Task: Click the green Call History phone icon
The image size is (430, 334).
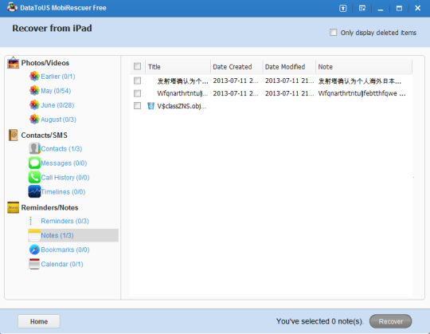Action: click(x=34, y=177)
